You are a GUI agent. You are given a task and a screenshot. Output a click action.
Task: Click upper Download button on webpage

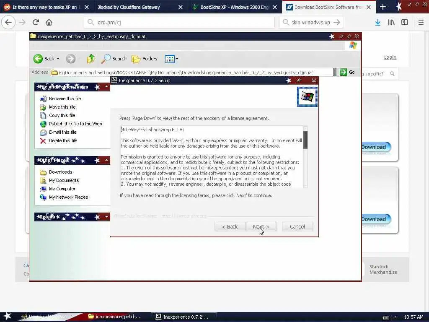point(376,147)
